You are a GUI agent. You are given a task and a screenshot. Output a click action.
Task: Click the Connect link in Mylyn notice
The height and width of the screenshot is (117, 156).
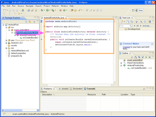coord(126,47)
